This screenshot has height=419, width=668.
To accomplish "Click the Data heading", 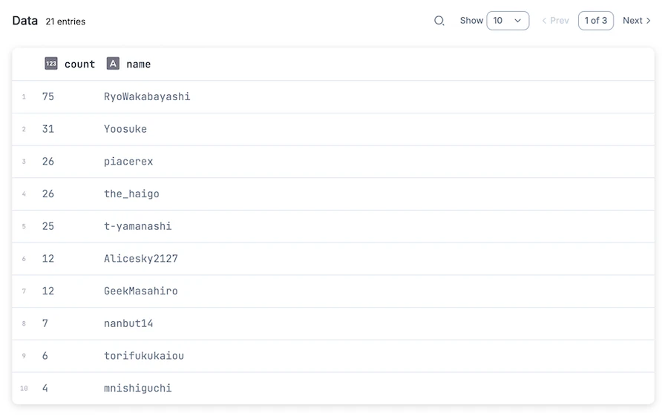I will (x=25, y=21).
